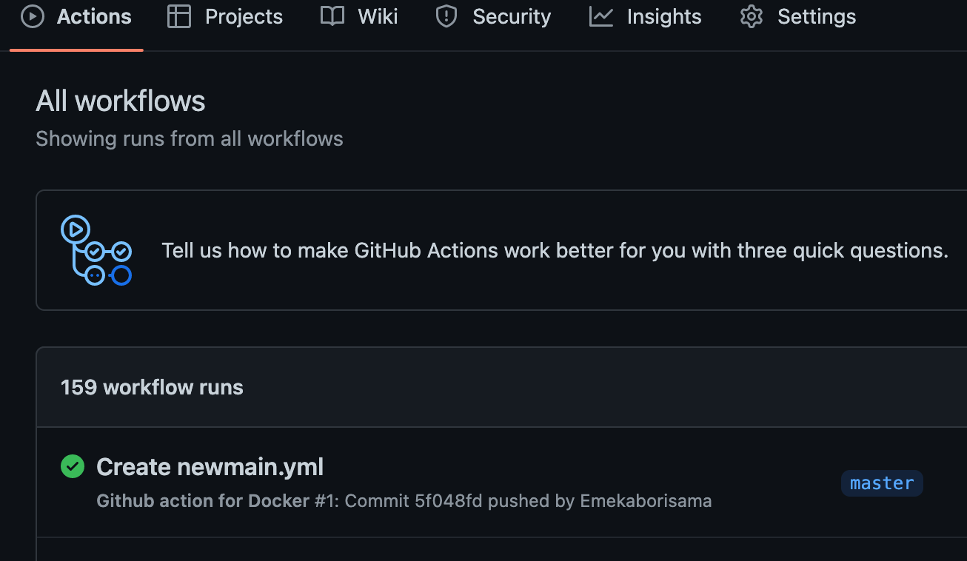Click the '159 workflow runs' header
The height and width of the screenshot is (561, 967).
152,387
